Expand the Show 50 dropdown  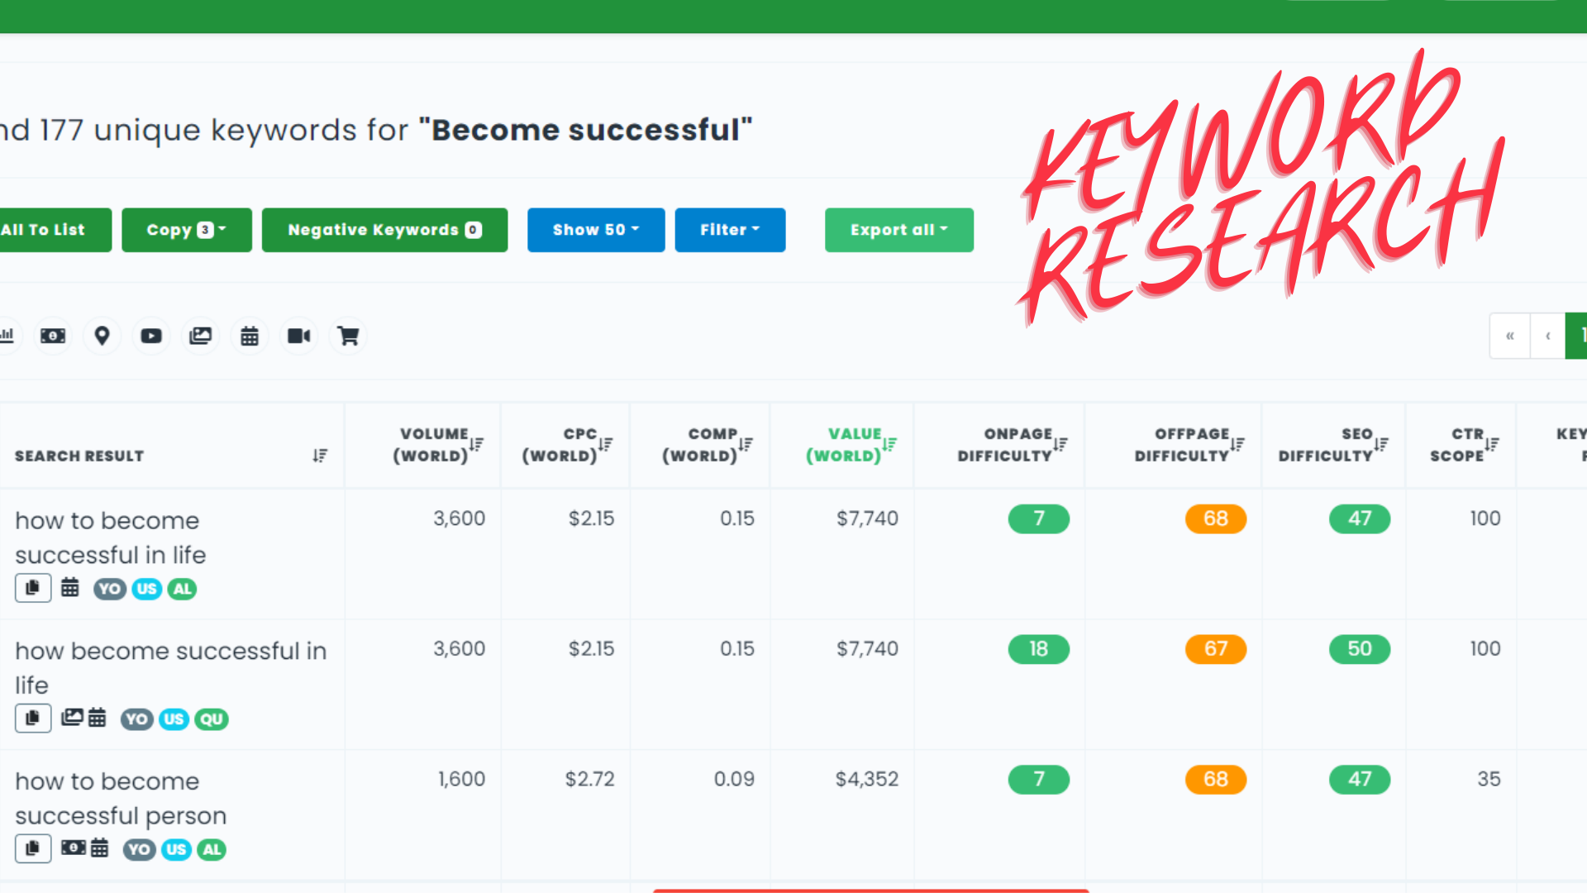point(596,230)
